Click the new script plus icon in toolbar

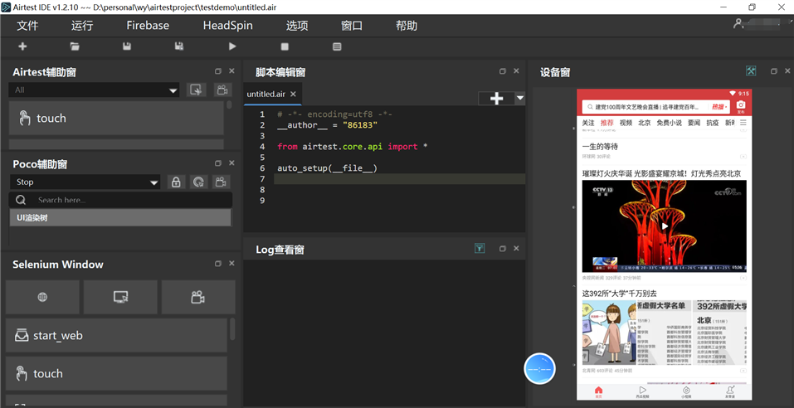(x=22, y=46)
